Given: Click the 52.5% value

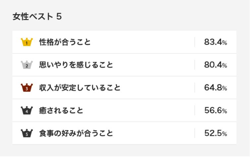Looking at the screenshot, I should [216, 133].
